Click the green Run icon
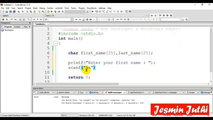The height and width of the screenshot is (120, 213). coord(52,12)
